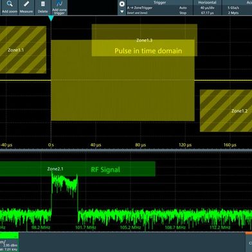This screenshot has height=252, width=252.
Task: Click the 40 µs time axis label
Action: (96, 145)
